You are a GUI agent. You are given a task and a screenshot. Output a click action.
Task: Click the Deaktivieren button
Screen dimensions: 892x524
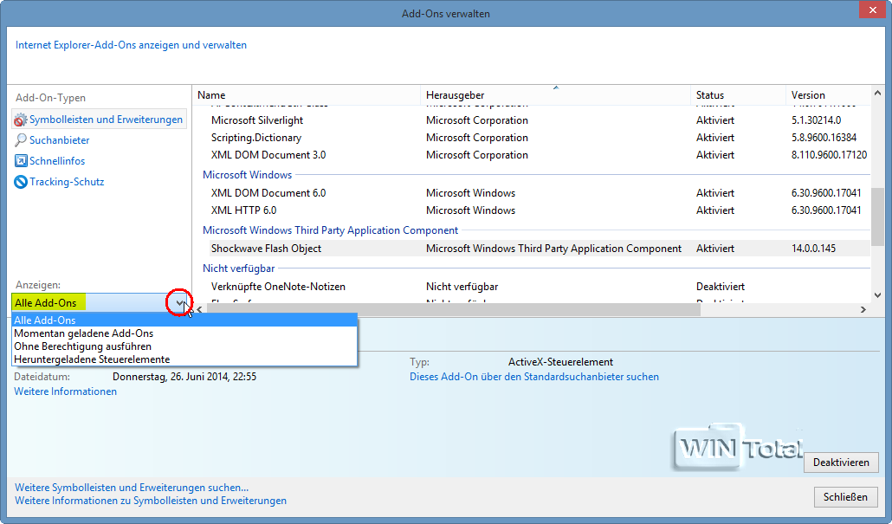click(x=841, y=463)
